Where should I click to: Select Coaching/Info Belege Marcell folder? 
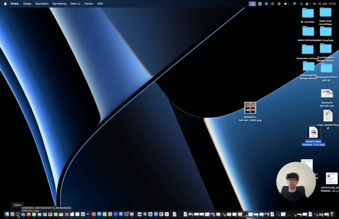pyautogui.click(x=309, y=66)
